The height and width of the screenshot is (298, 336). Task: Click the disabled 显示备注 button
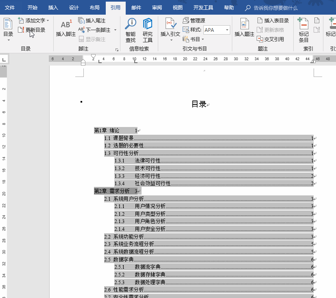click(92, 39)
